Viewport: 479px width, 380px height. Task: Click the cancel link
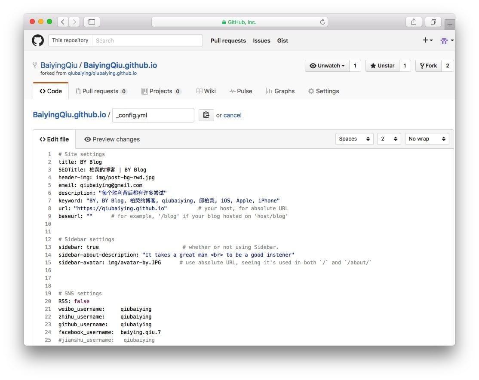[x=233, y=115]
